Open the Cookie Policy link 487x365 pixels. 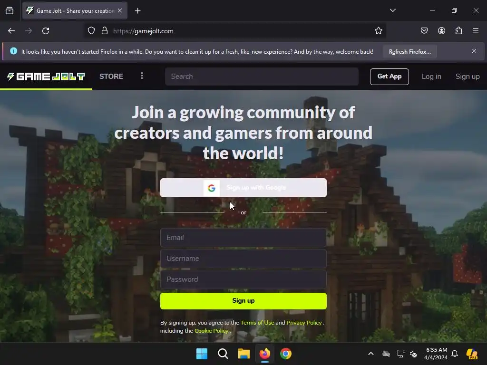211,331
